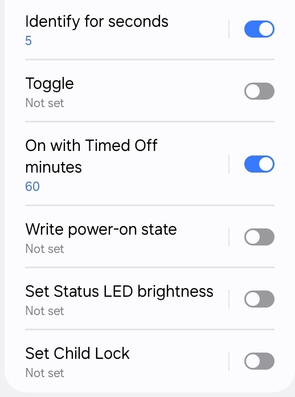Disable the Identify for seconds switch
The height and width of the screenshot is (397, 295).
[259, 29]
